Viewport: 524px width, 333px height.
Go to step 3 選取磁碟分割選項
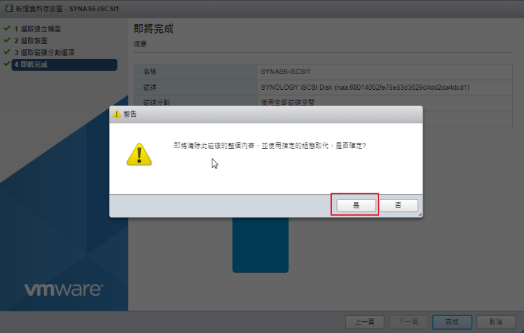[x=44, y=52]
